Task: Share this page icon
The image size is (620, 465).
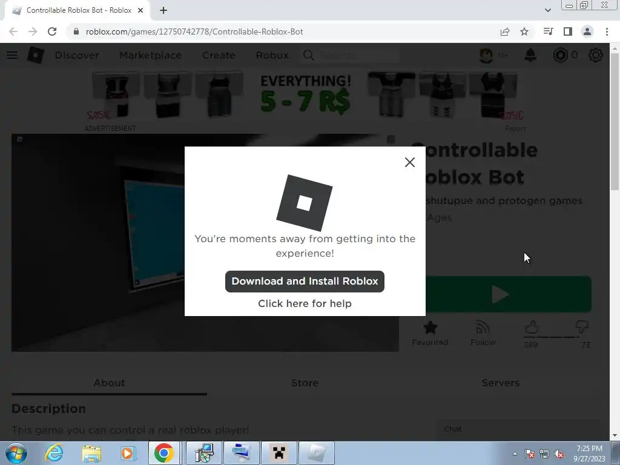Action: [505, 31]
